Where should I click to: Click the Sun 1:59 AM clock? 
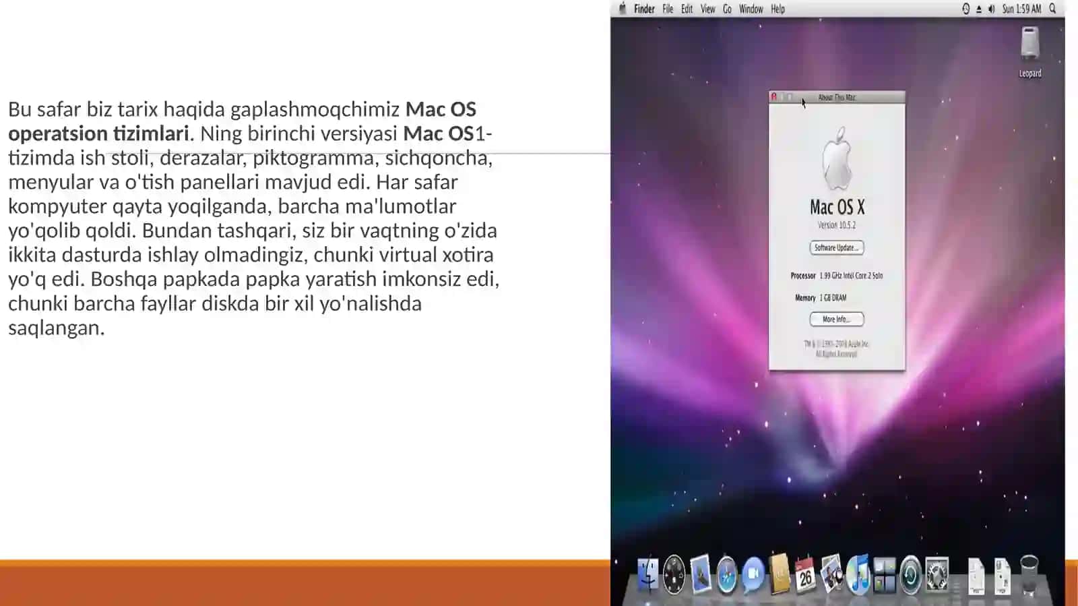(1021, 9)
